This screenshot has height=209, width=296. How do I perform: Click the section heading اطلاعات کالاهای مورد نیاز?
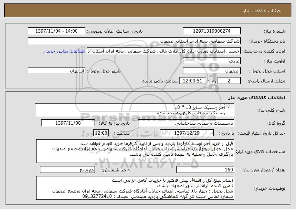pyautogui.click(x=256, y=98)
